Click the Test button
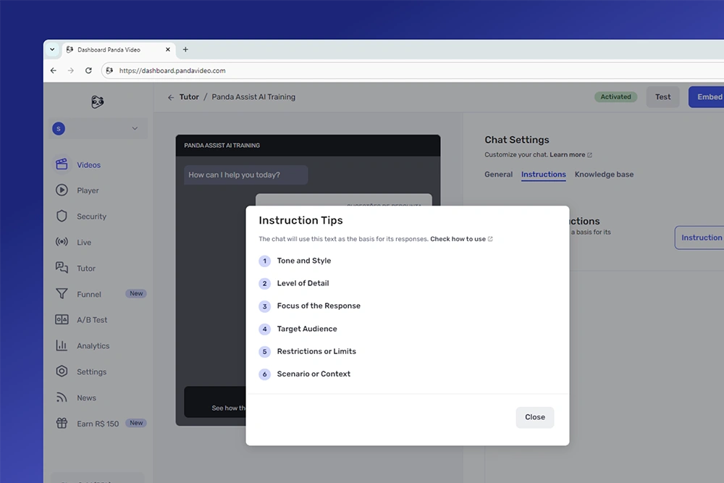 coord(662,97)
